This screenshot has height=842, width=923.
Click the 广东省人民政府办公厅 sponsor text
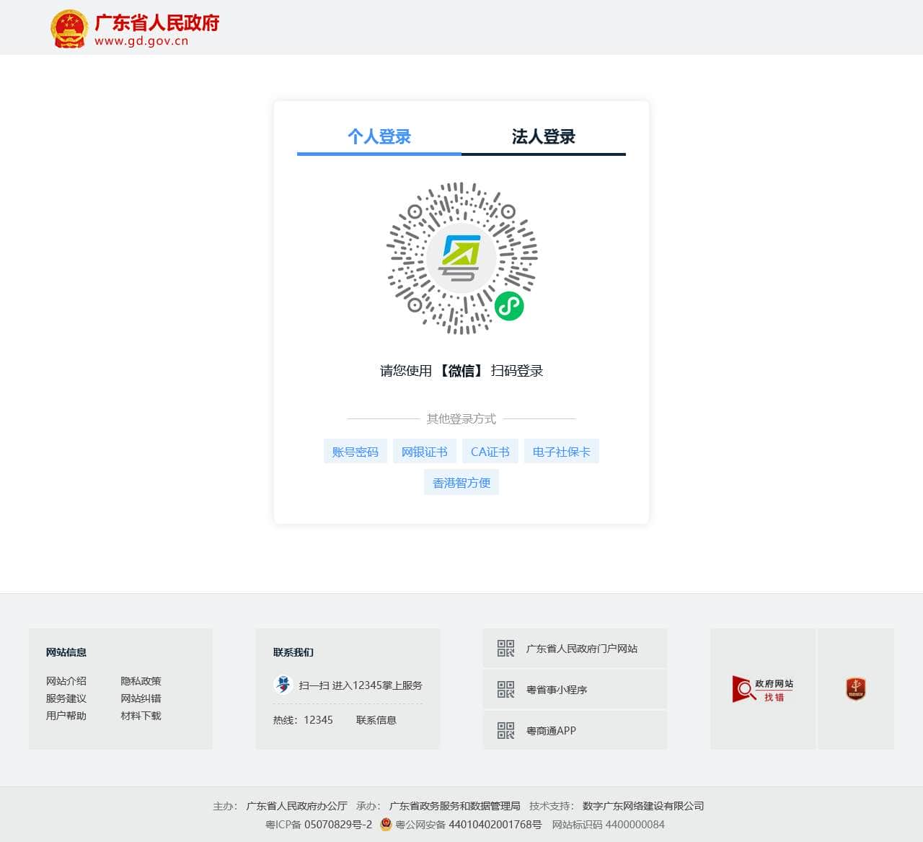point(297,806)
